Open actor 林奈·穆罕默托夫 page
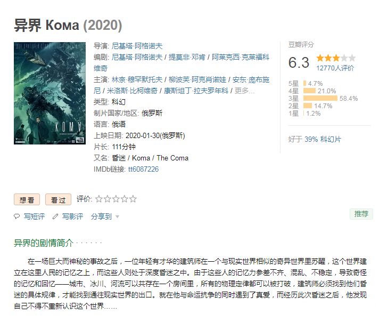 (x=137, y=79)
